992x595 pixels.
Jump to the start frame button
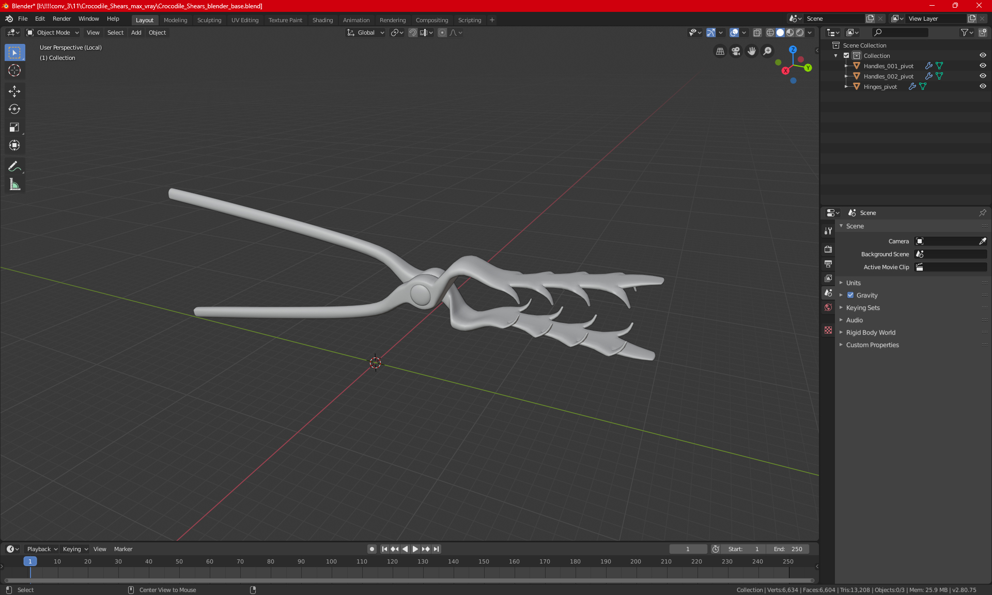[384, 549]
